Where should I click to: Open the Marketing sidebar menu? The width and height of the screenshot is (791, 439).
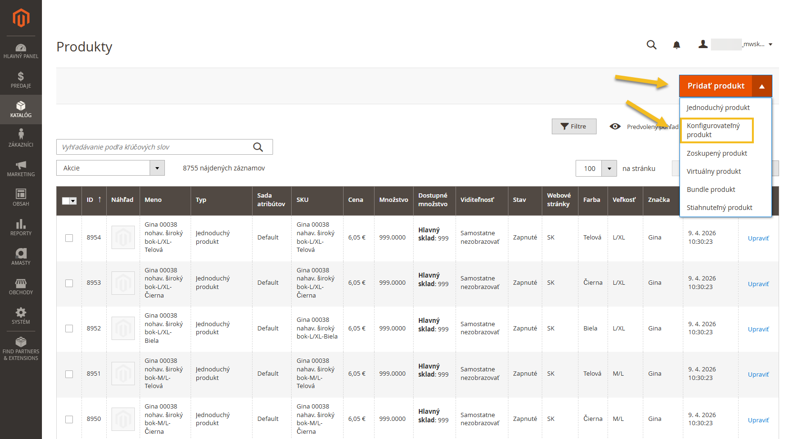tap(21, 169)
